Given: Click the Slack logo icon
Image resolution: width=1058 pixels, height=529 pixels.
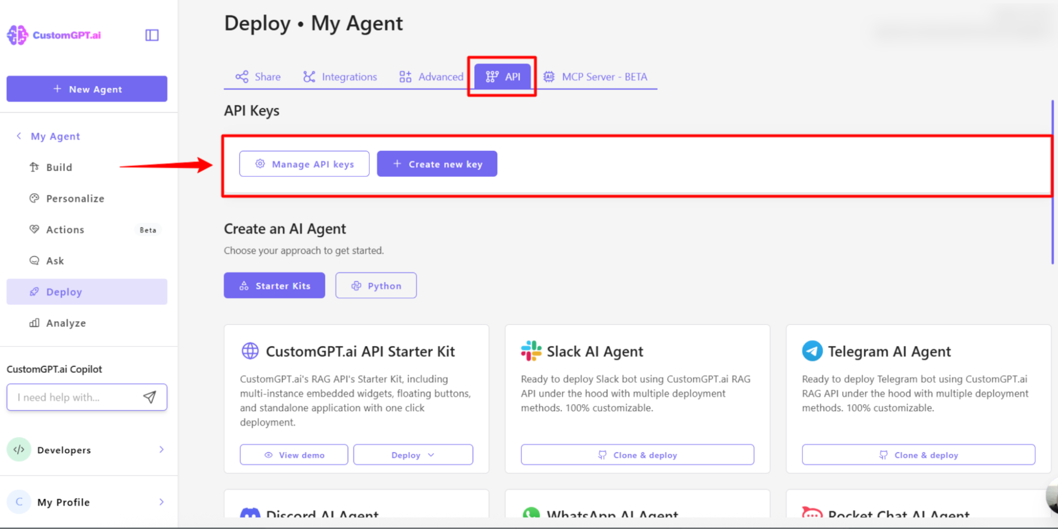Looking at the screenshot, I should 531,351.
